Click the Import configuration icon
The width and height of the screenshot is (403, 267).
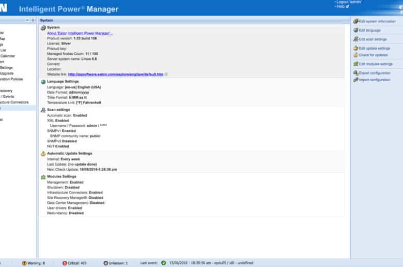tap(355, 80)
